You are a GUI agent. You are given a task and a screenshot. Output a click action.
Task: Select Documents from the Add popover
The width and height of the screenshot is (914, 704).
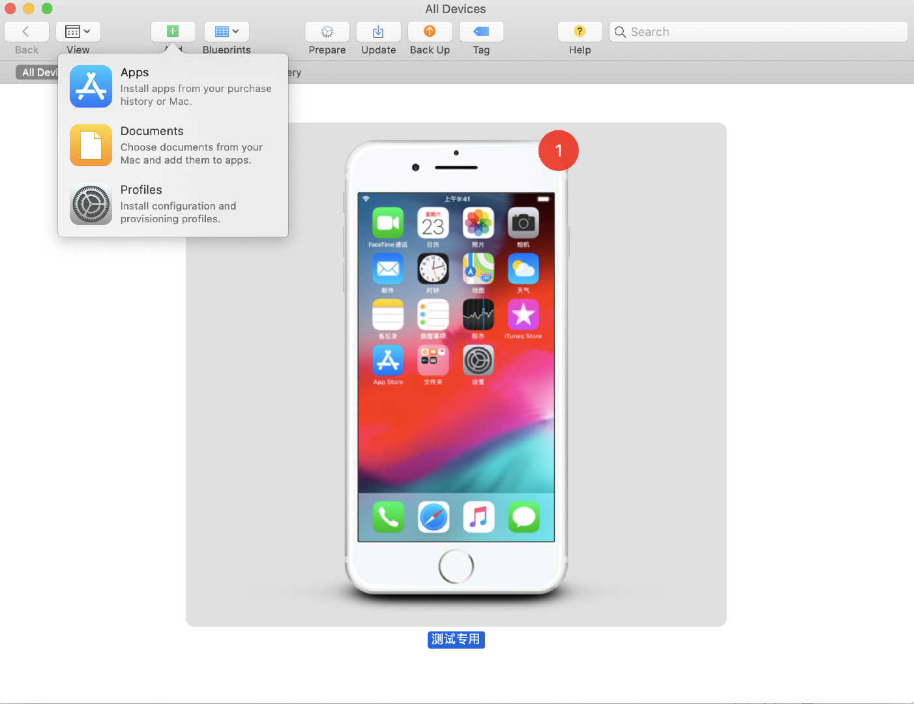click(173, 145)
